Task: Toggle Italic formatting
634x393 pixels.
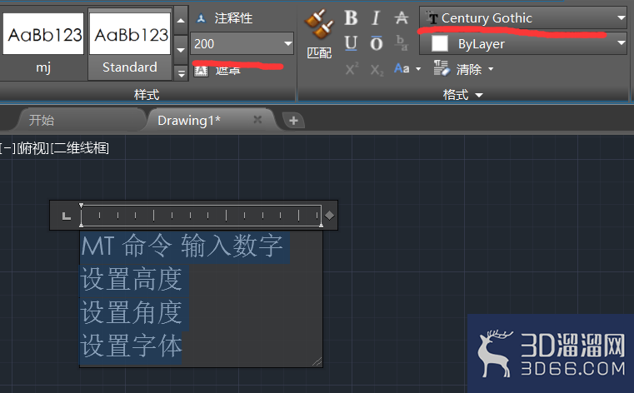Action: (x=376, y=18)
